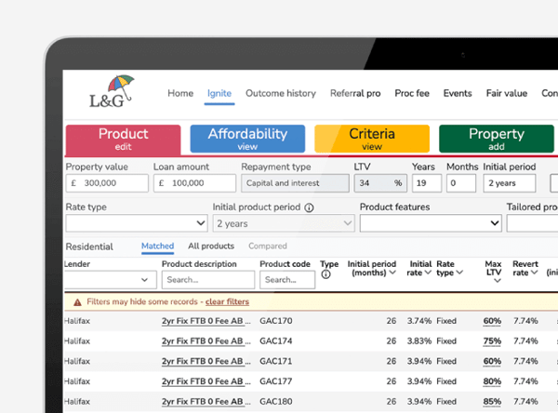Click the clear filters link
Viewport: 558px width, 413px height.
(x=227, y=302)
